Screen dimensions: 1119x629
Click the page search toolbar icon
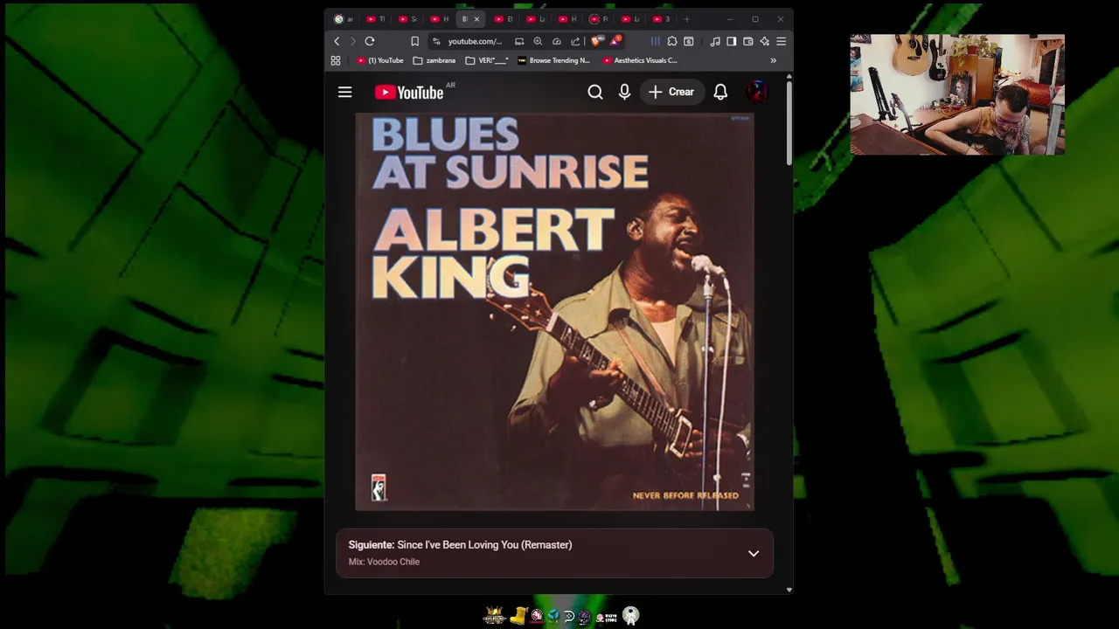tap(689, 41)
